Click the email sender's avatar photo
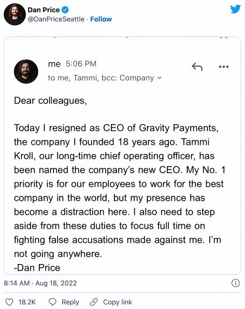 26,71
